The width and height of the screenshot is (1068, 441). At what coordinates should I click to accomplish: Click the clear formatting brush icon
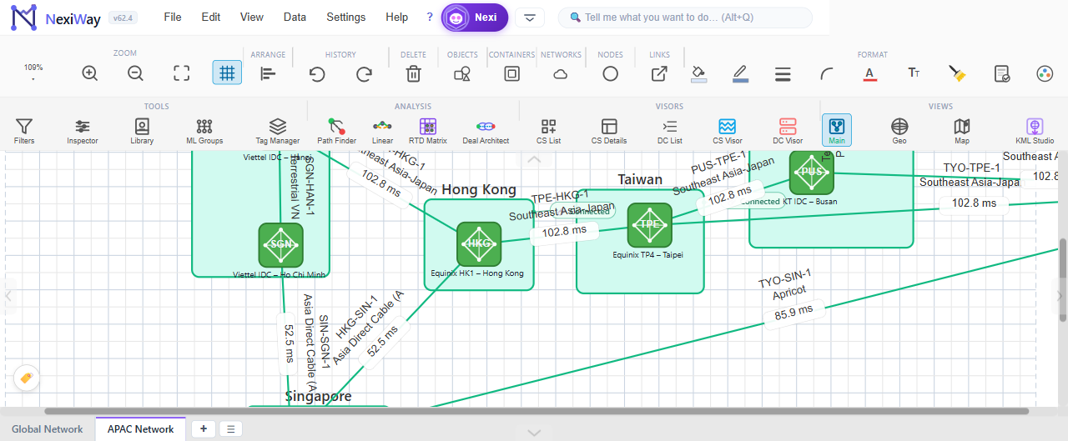(x=957, y=73)
